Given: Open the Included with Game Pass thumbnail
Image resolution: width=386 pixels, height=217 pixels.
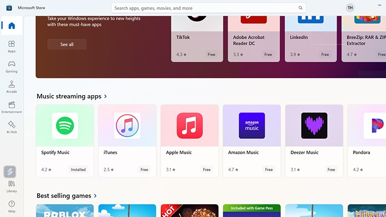Looking at the screenshot, I should pos(252,211).
